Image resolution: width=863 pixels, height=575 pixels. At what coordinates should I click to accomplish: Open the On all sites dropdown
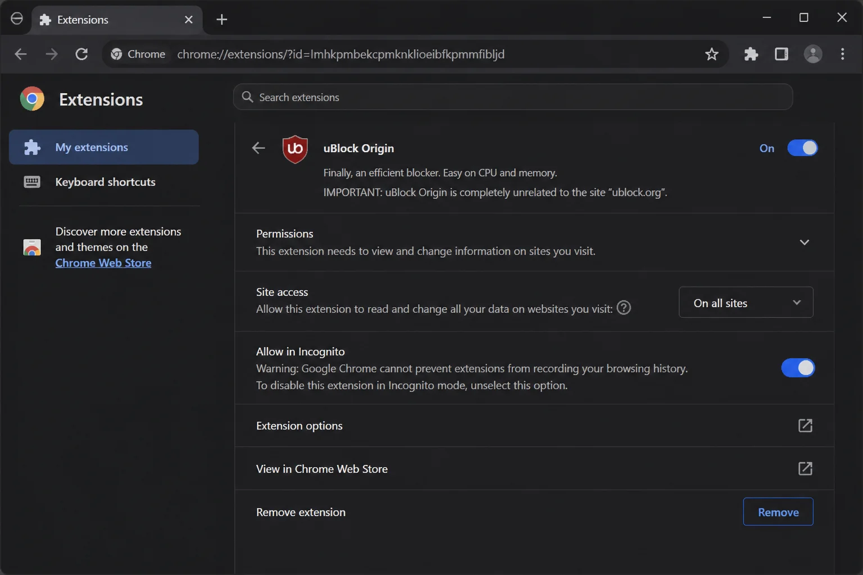tap(746, 302)
